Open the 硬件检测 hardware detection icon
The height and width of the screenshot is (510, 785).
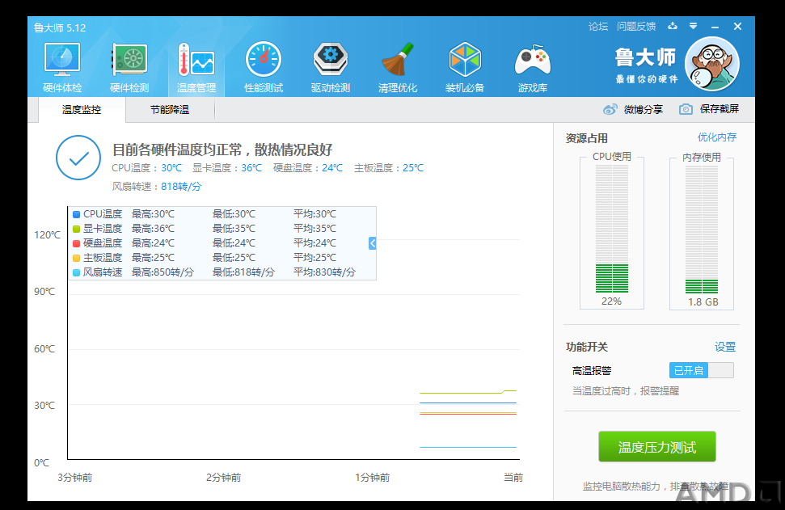pos(129,68)
